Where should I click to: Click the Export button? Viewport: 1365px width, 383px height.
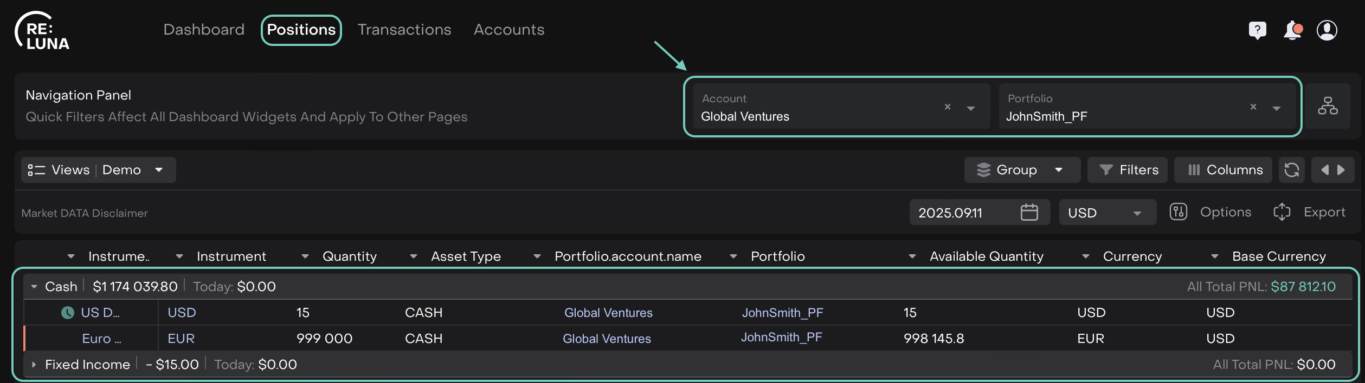[1309, 212]
